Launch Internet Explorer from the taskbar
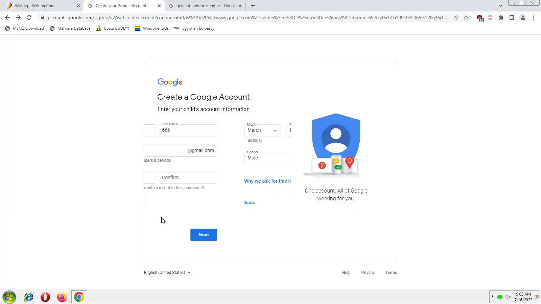 [x=29, y=297]
